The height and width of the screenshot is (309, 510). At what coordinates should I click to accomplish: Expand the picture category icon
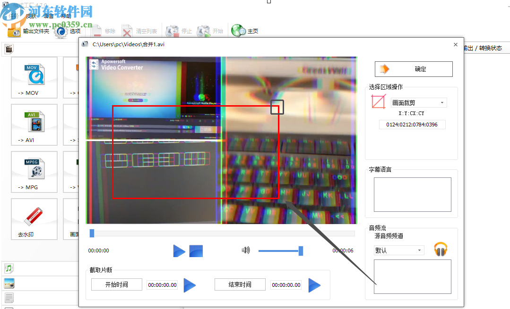(x=9, y=283)
